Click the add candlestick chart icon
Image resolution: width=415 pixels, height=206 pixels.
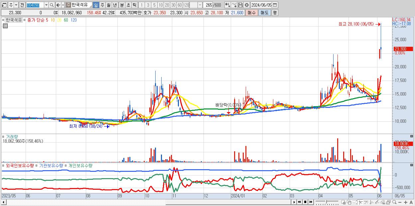tap(227, 5)
